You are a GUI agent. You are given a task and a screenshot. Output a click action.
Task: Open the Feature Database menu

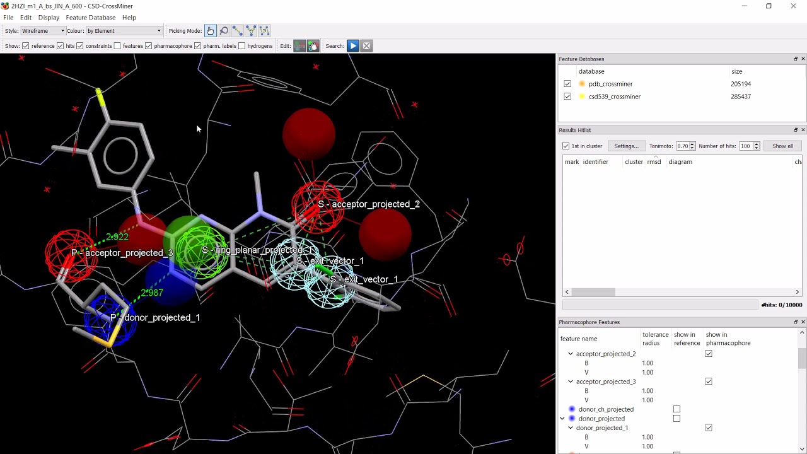pyautogui.click(x=91, y=18)
